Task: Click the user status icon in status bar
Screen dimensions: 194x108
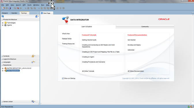Action: click(x=189, y=107)
